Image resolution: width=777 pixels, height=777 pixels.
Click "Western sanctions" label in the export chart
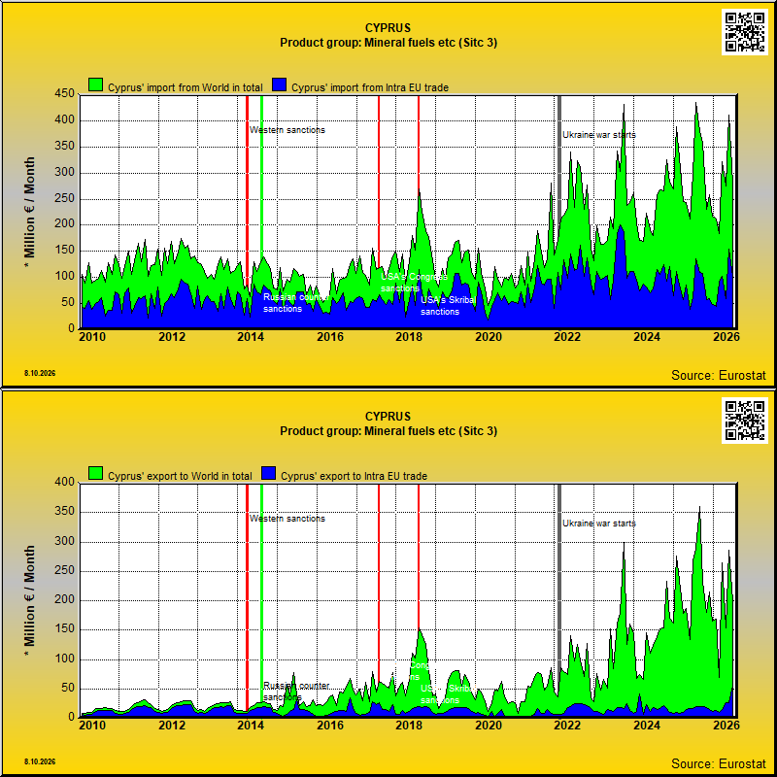[x=287, y=519]
